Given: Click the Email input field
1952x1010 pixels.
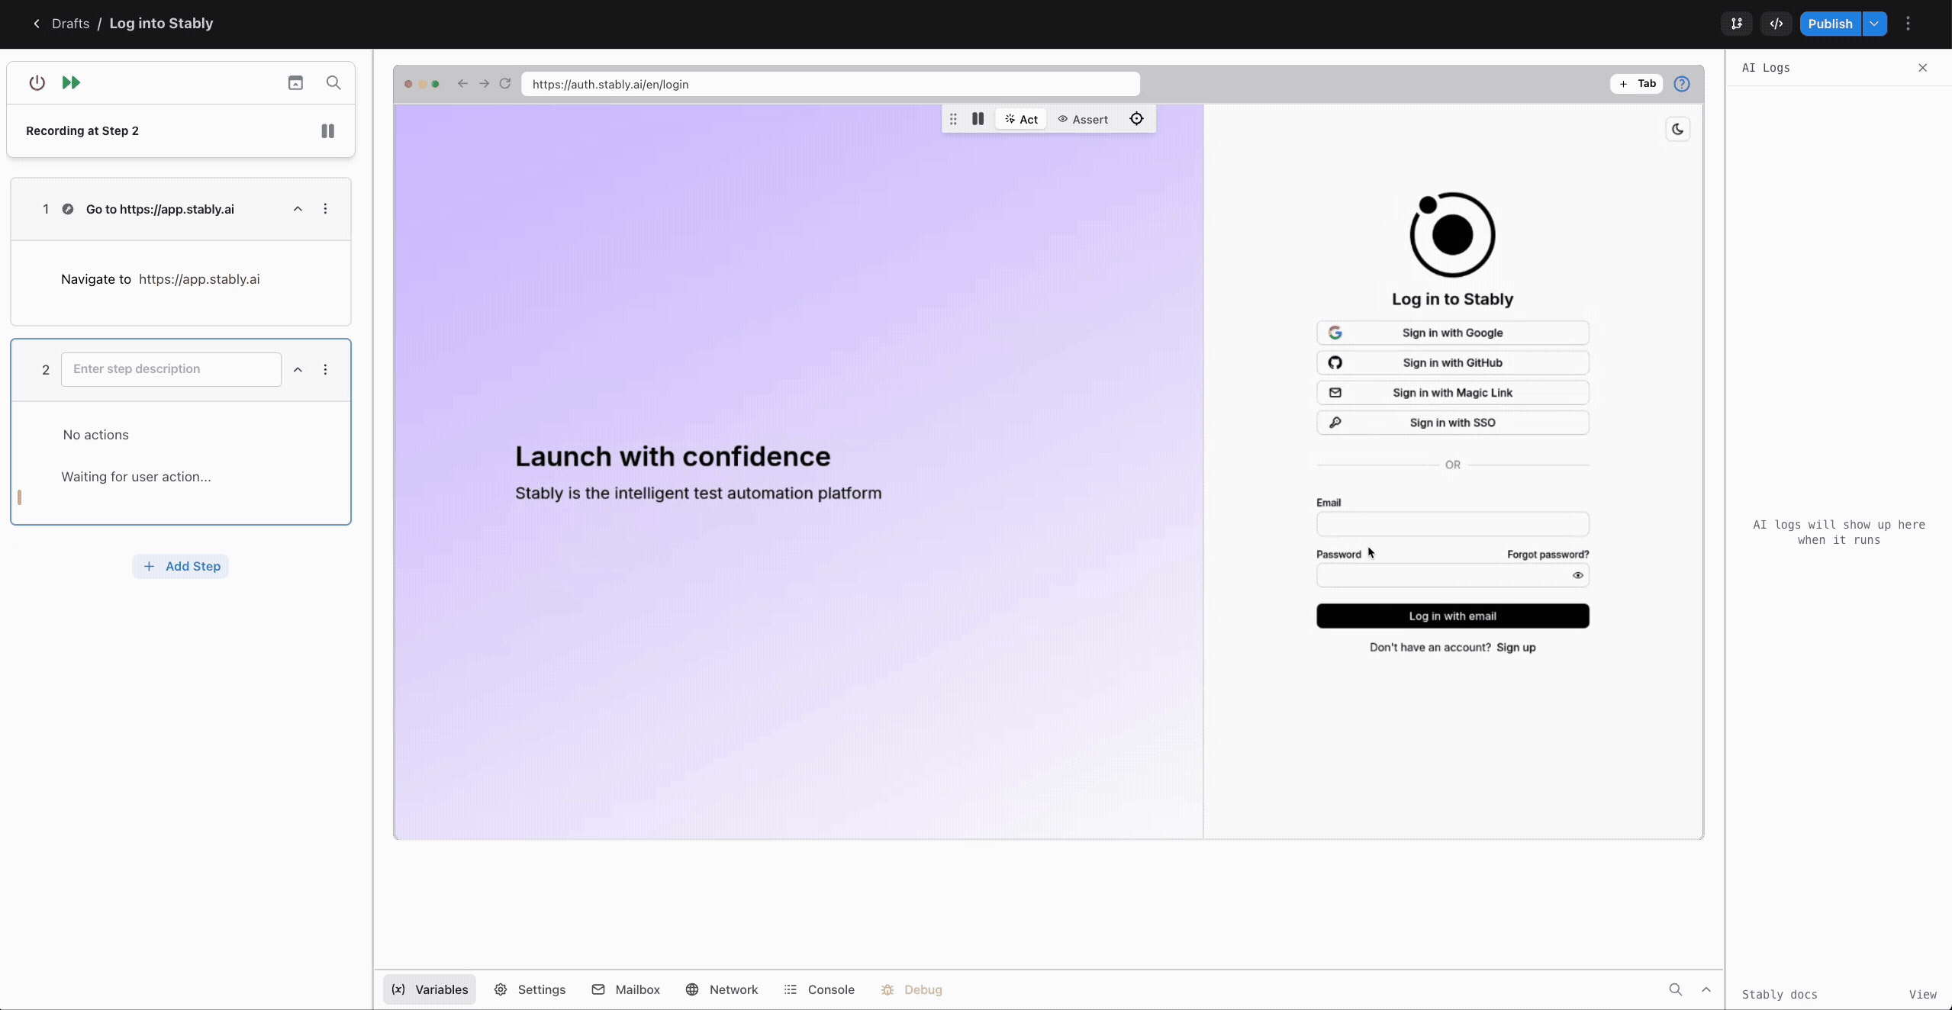Looking at the screenshot, I should tap(1451, 524).
